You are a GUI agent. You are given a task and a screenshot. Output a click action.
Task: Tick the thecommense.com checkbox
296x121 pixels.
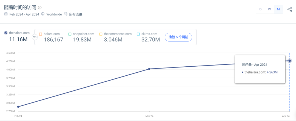pyautogui.click(x=101, y=34)
